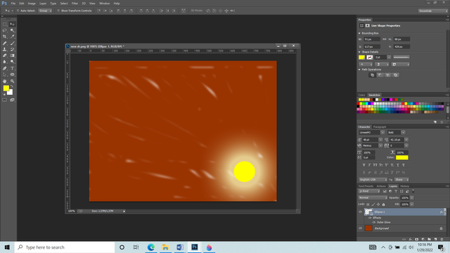Image resolution: width=450 pixels, height=253 pixels.
Task: Click the Subtract Front Shape button
Action: (x=380, y=75)
